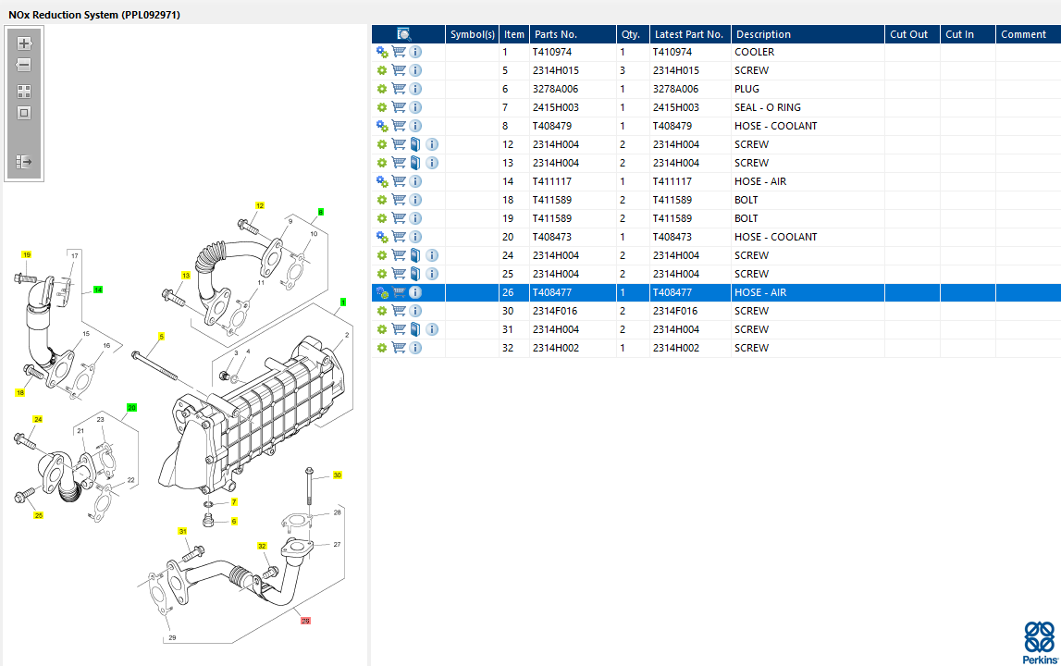Add item 30 SCREW 2314F016 to cart
Screen dimensions: 1061x666
tap(399, 311)
